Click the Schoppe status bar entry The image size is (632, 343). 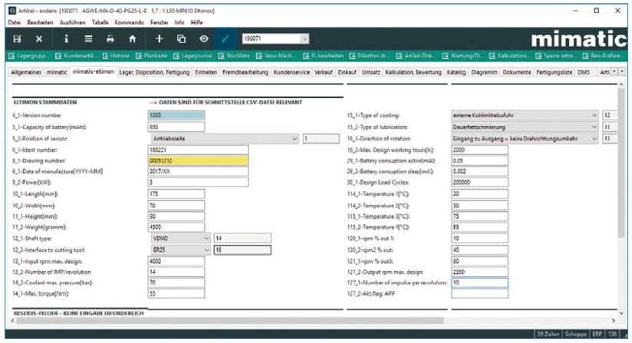(x=575, y=334)
